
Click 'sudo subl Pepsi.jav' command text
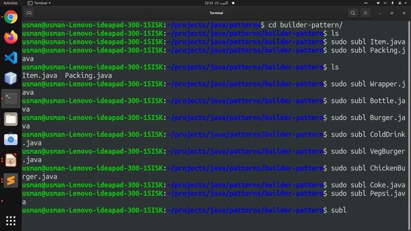pos(368,194)
